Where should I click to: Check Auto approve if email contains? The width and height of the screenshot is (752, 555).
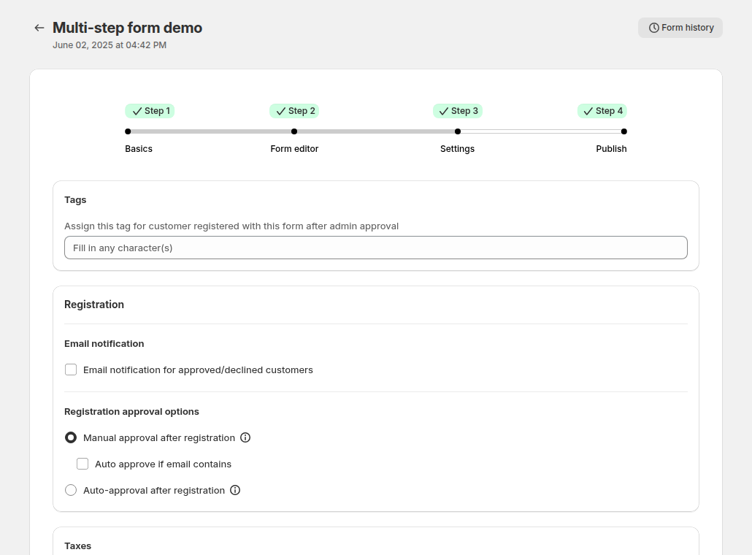point(83,464)
